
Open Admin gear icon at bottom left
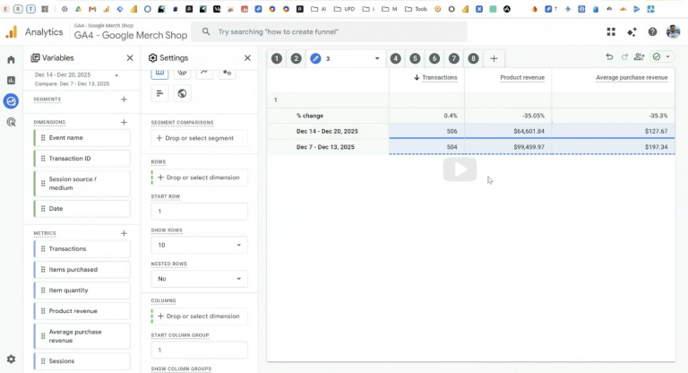point(11,359)
